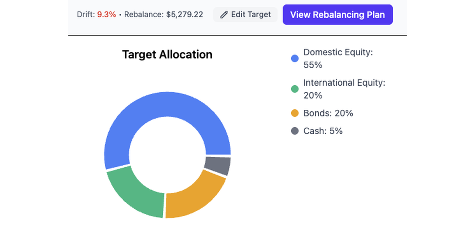The image size is (475, 242).
Task: Click the orange Bonds color swatch
Action: pos(294,113)
